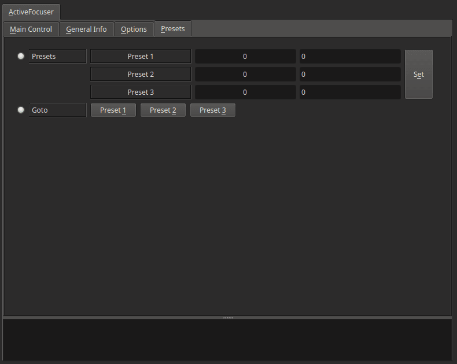Image resolution: width=457 pixels, height=364 pixels.
Task: Click the Goto status indicator light
Action: pos(21,110)
